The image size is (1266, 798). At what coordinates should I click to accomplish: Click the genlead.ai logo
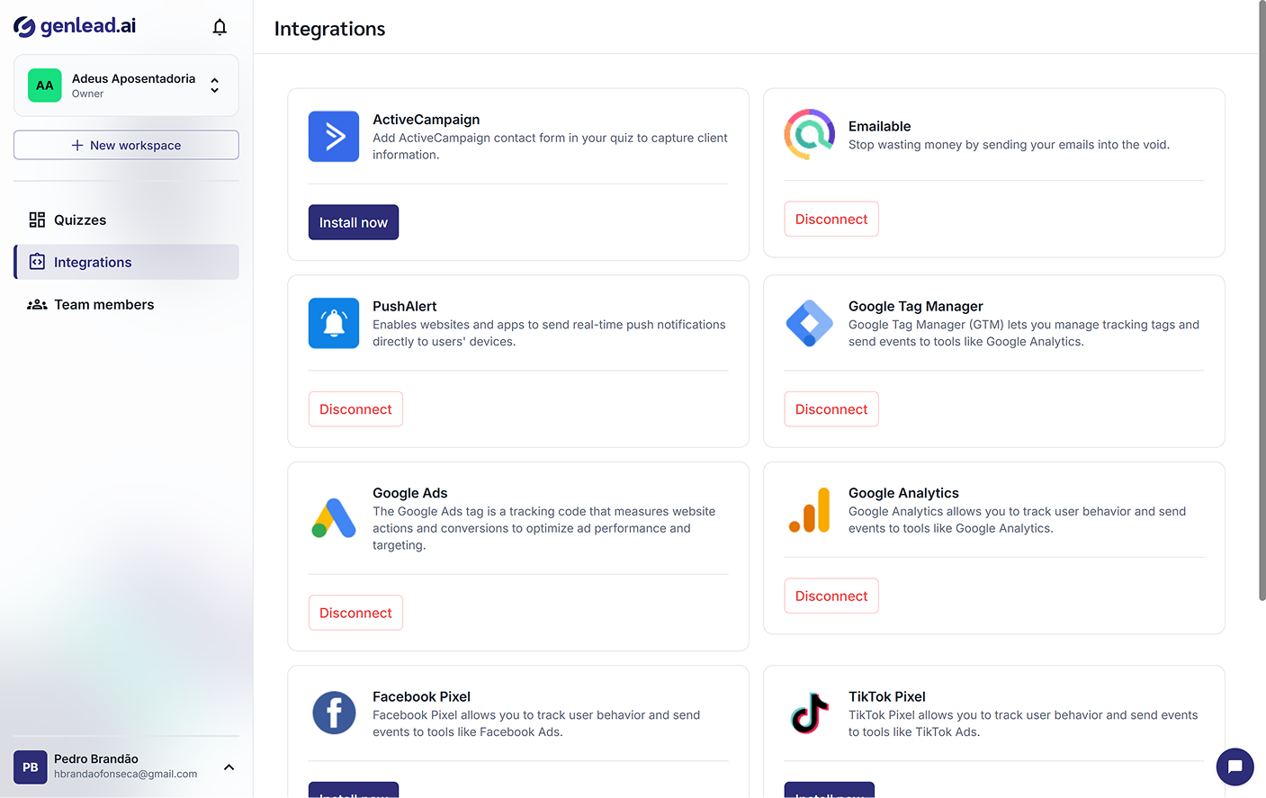tap(75, 26)
